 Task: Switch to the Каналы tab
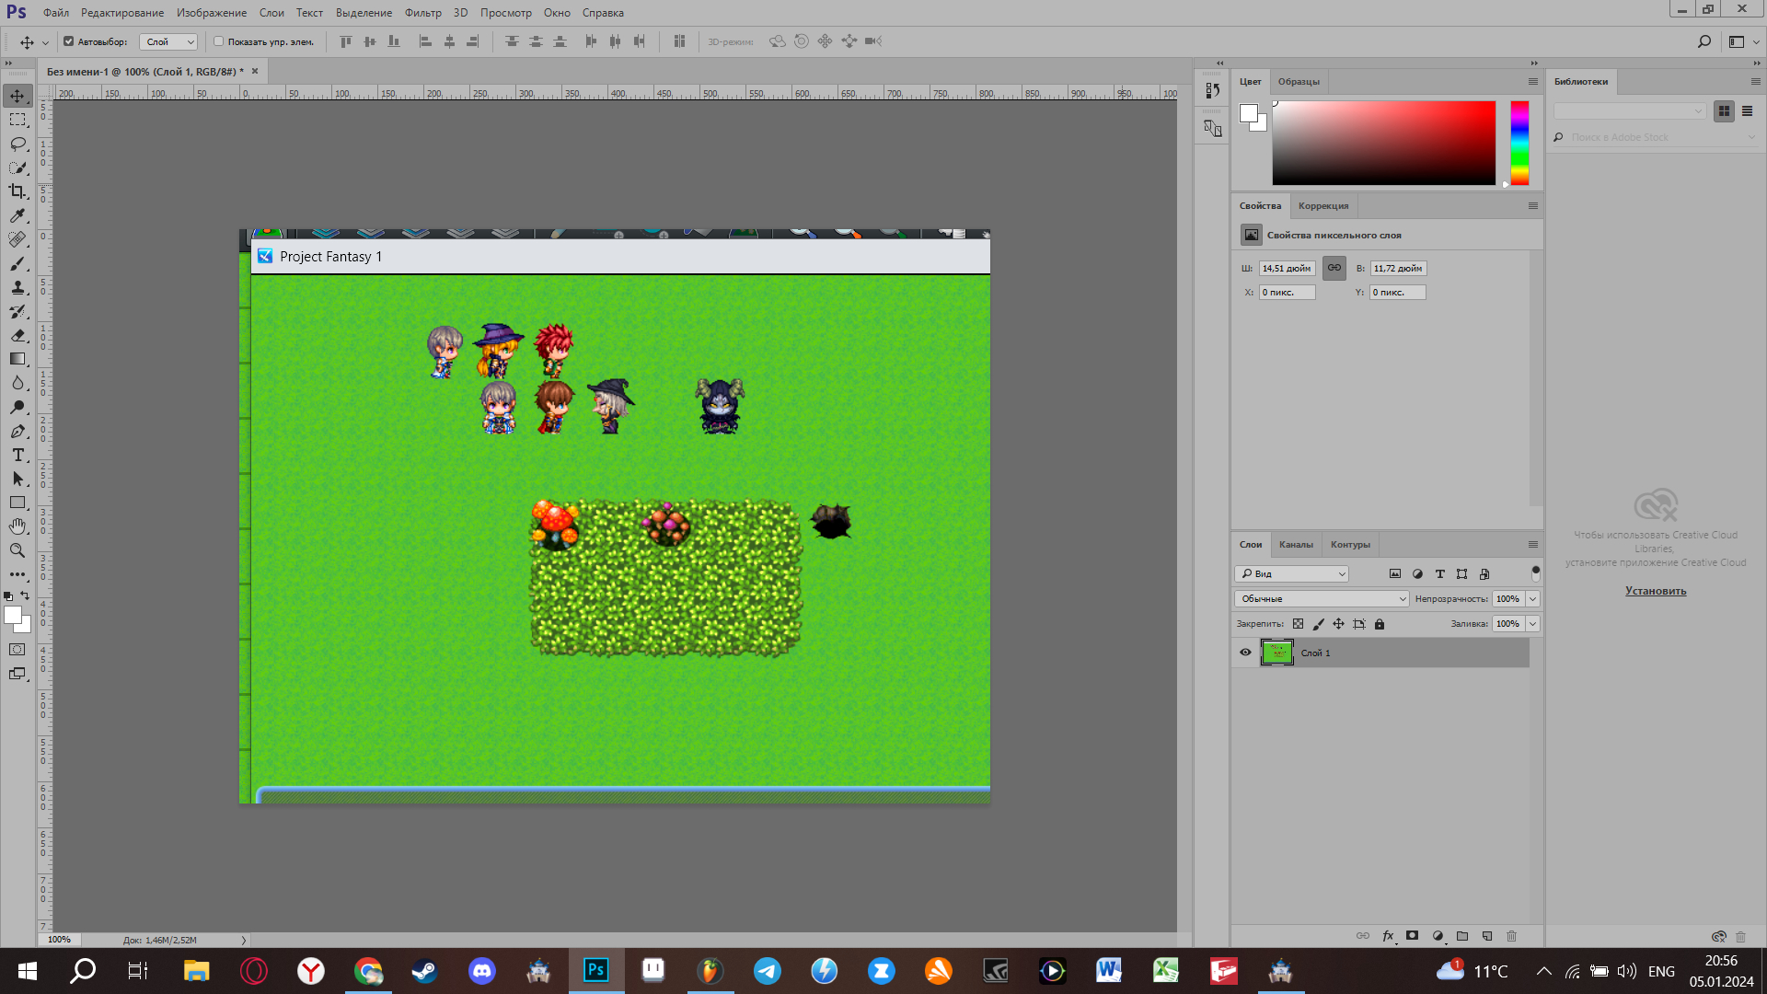click(1296, 545)
